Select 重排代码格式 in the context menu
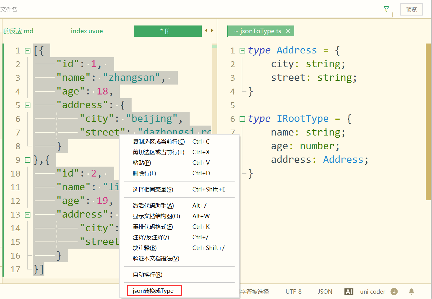432x299 pixels. click(153, 227)
